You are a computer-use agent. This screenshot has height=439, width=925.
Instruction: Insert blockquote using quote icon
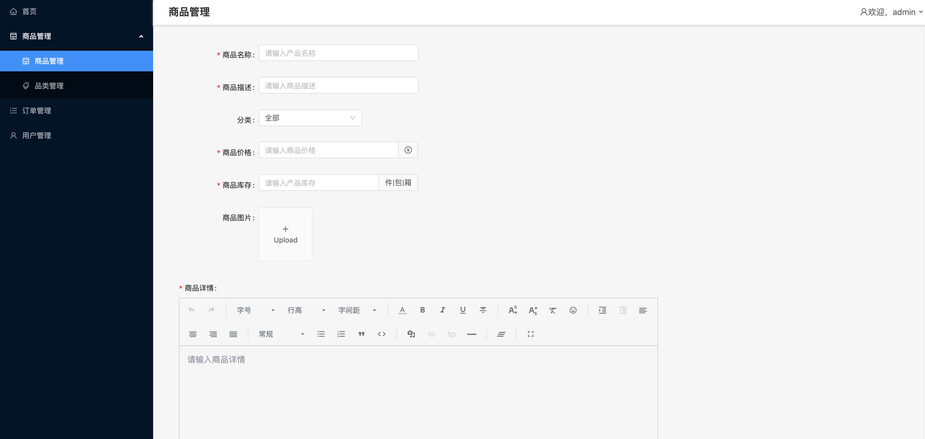click(361, 334)
